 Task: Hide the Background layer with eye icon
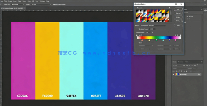pos(173,74)
